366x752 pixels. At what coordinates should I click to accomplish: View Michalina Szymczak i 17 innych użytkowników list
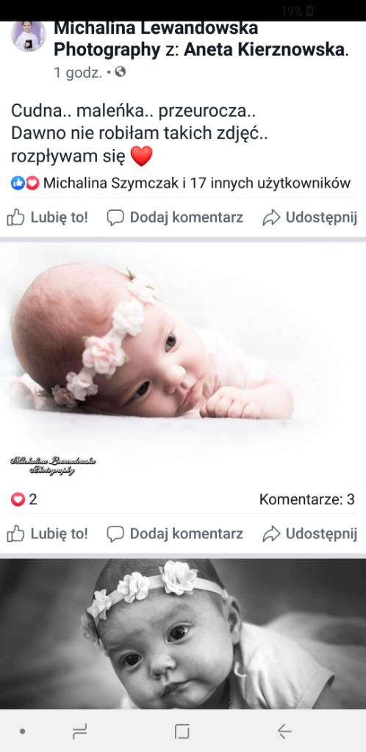[197, 183]
